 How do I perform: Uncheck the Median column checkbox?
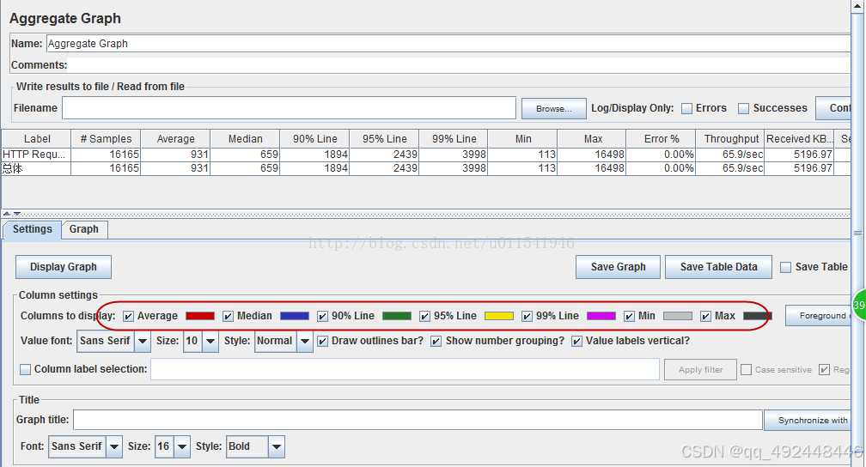click(x=229, y=316)
